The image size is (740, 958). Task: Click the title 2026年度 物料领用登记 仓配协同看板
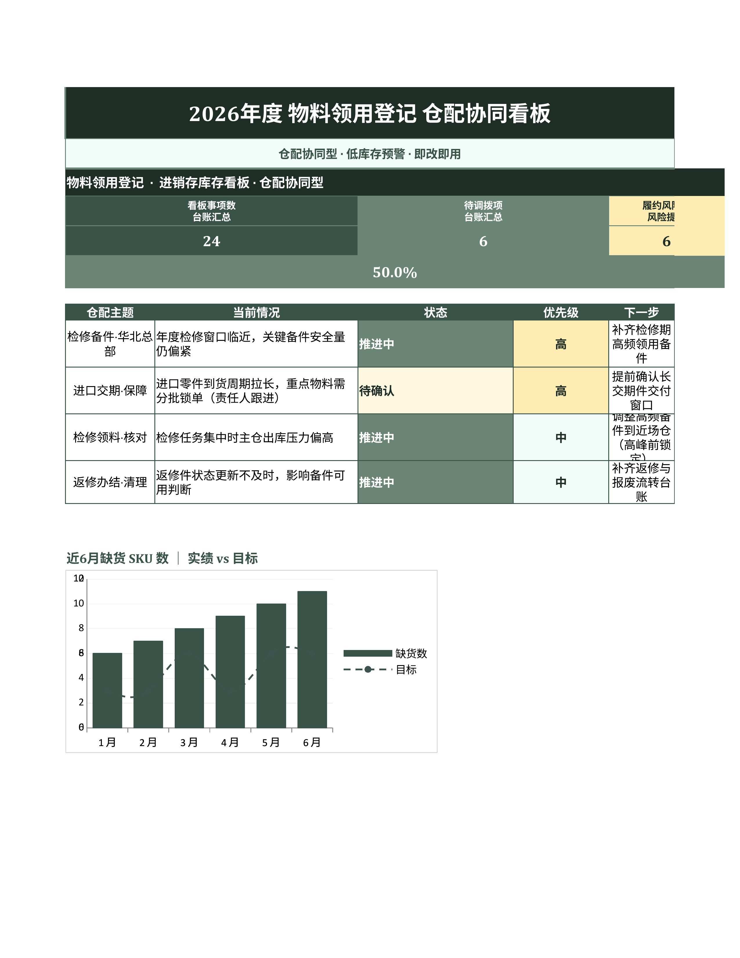[369, 113]
